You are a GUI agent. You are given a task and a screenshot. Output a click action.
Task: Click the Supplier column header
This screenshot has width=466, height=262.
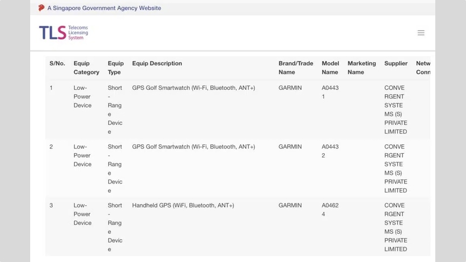pos(396,63)
